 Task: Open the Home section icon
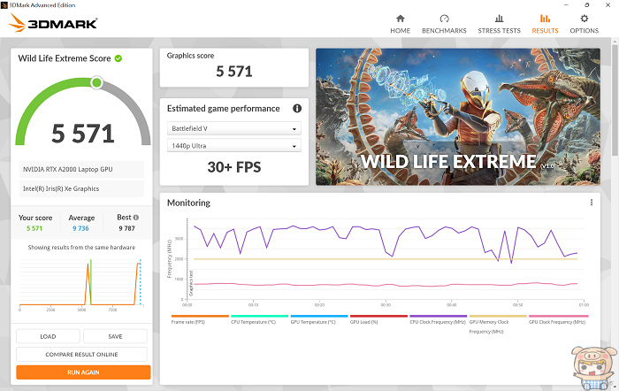(400, 19)
